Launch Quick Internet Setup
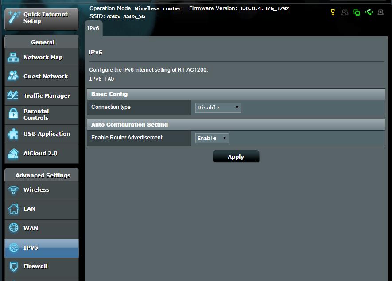392x281 pixels. click(x=42, y=19)
